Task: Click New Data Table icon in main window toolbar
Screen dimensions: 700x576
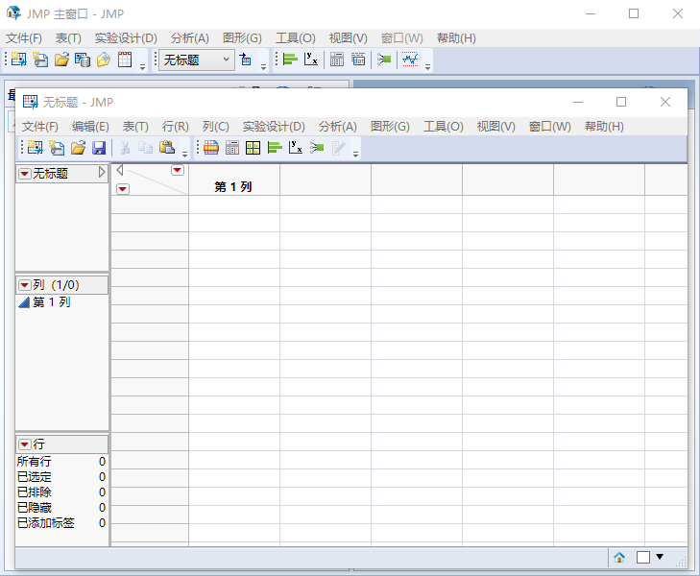Action: pyautogui.click(x=19, y=60)
